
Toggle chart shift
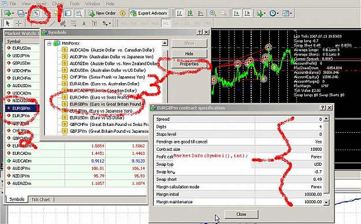(x=247, y=13)
